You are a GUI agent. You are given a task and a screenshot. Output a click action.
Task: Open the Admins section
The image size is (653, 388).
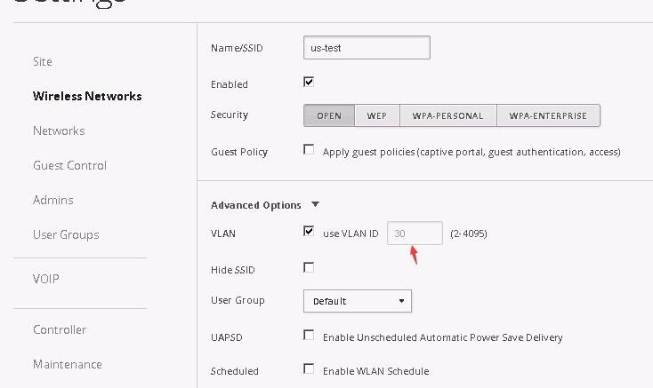[x=53, y=200]
